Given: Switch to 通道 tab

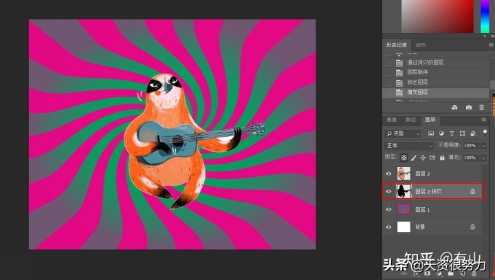Looking at the screenshot, I should [x=391, y=120].
